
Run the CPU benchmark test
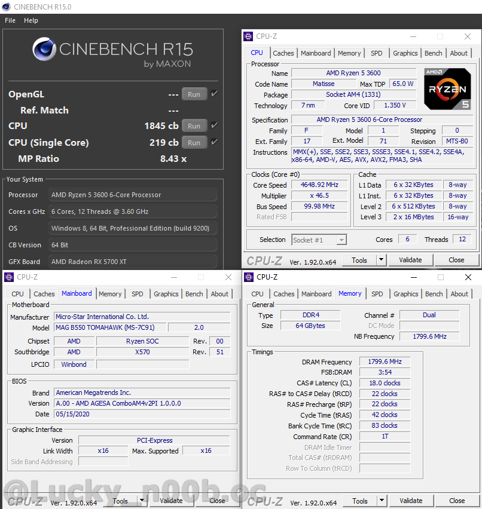[194, 126]
